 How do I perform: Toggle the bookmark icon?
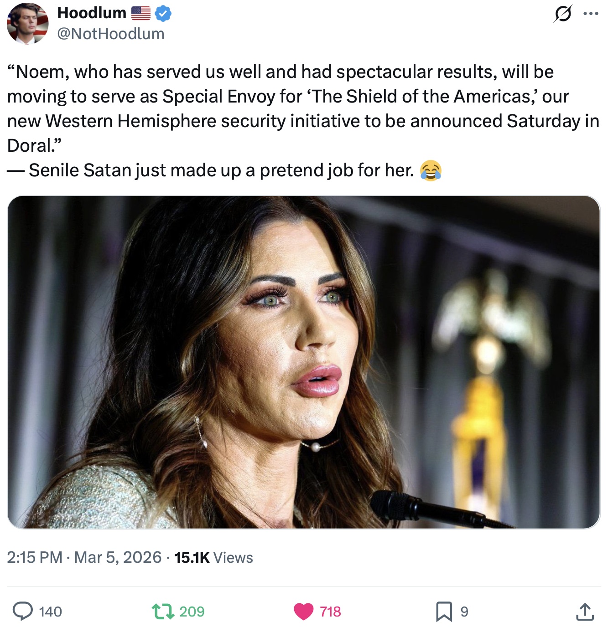pyautogui.click(x=444, y=612)
